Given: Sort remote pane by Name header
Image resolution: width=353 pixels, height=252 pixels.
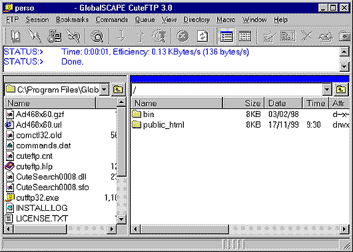Looking at the screenshot, I should 177,103.
